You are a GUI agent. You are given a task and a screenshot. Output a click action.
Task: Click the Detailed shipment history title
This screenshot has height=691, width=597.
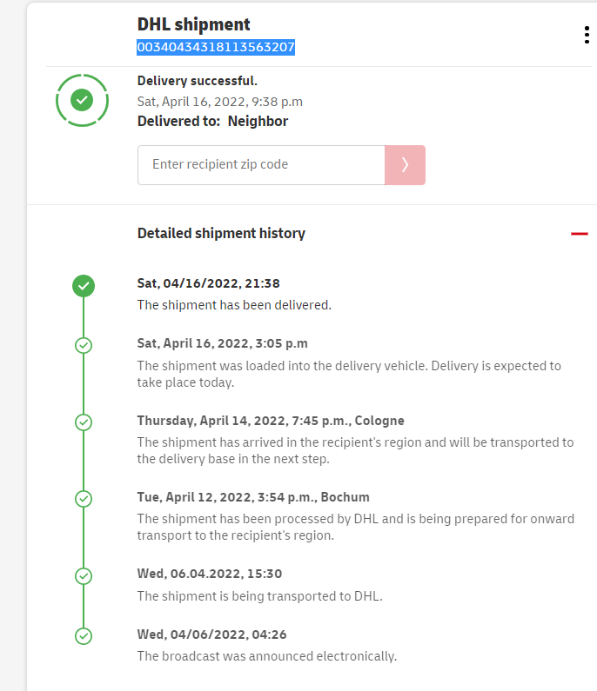point(221,233)
